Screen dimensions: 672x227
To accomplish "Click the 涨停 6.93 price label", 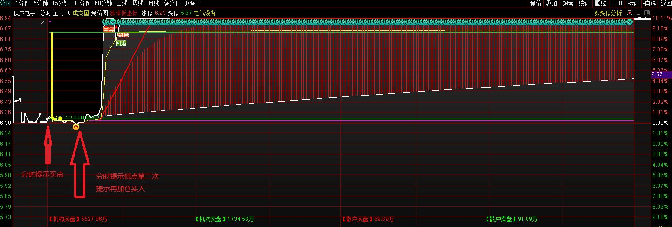I will [153, 13].
